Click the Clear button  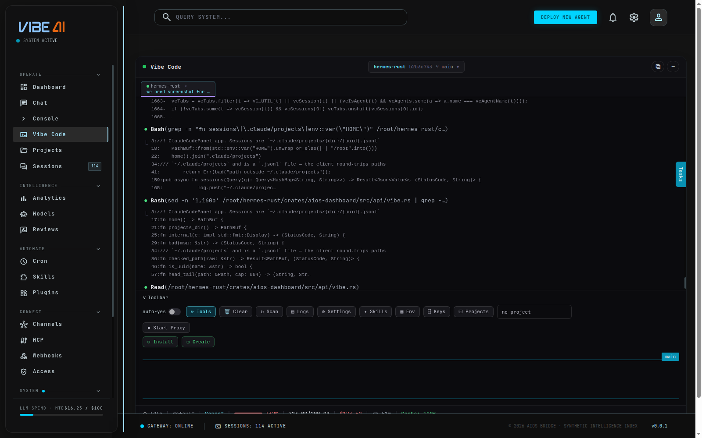tap(236, 312)
